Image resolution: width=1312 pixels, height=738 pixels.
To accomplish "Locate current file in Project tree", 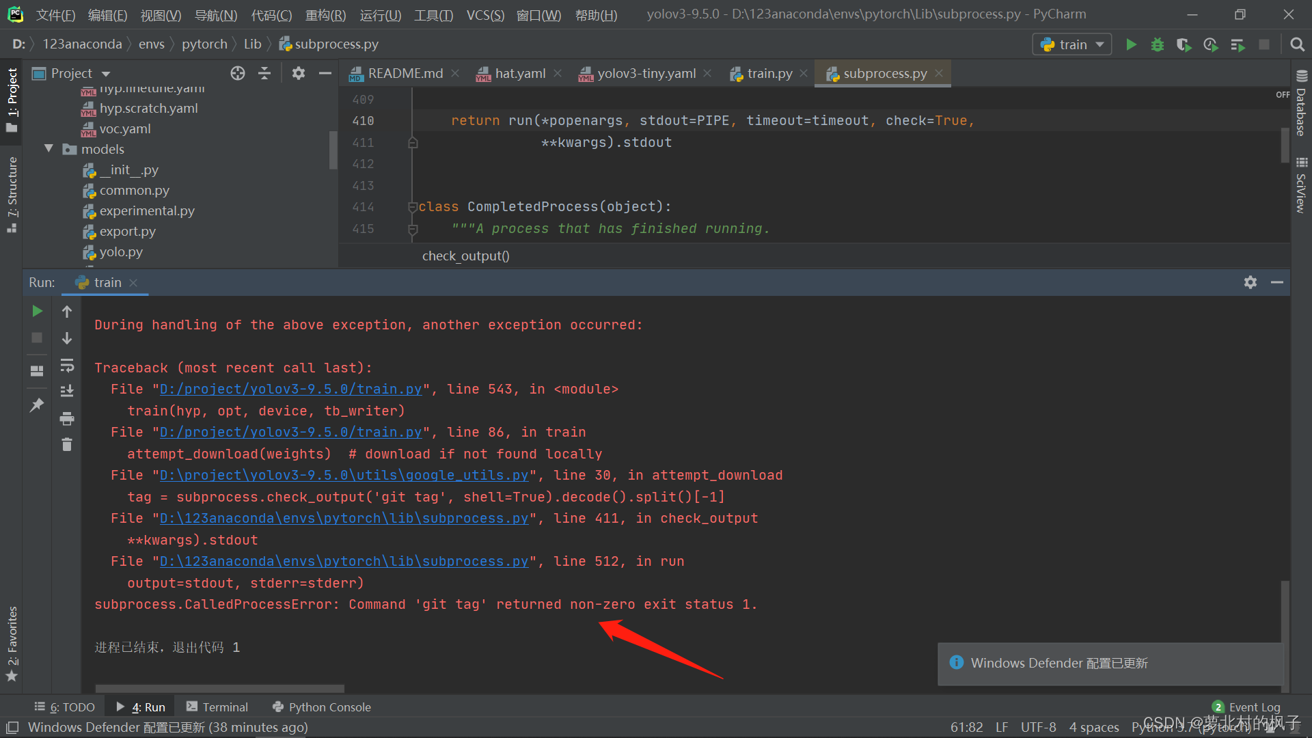I will 238,73.
